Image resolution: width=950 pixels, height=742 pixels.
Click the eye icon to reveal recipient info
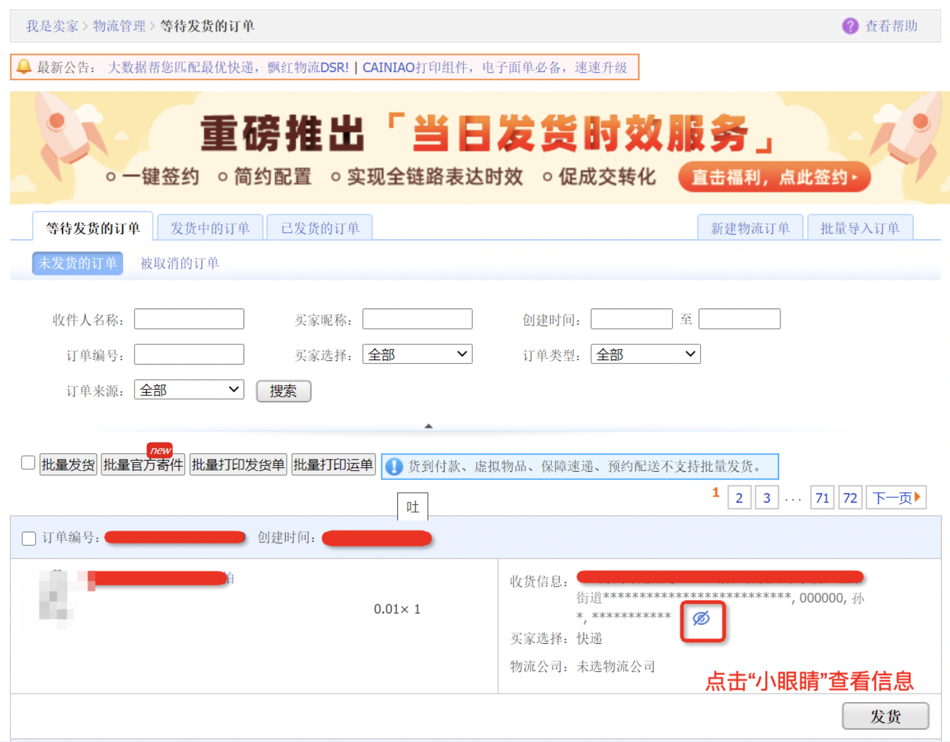coord(701,619)
